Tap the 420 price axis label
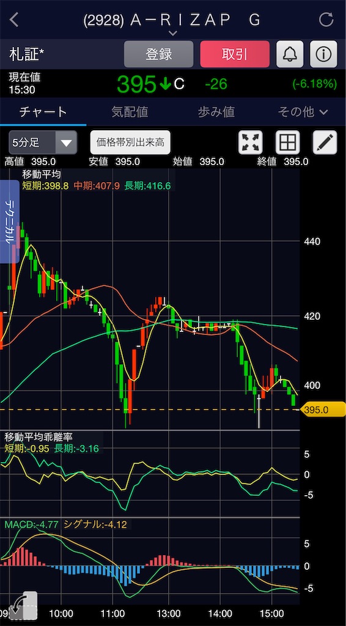Image resolution: width=346 pixels, height=626 pixels. tap(312, 317)
